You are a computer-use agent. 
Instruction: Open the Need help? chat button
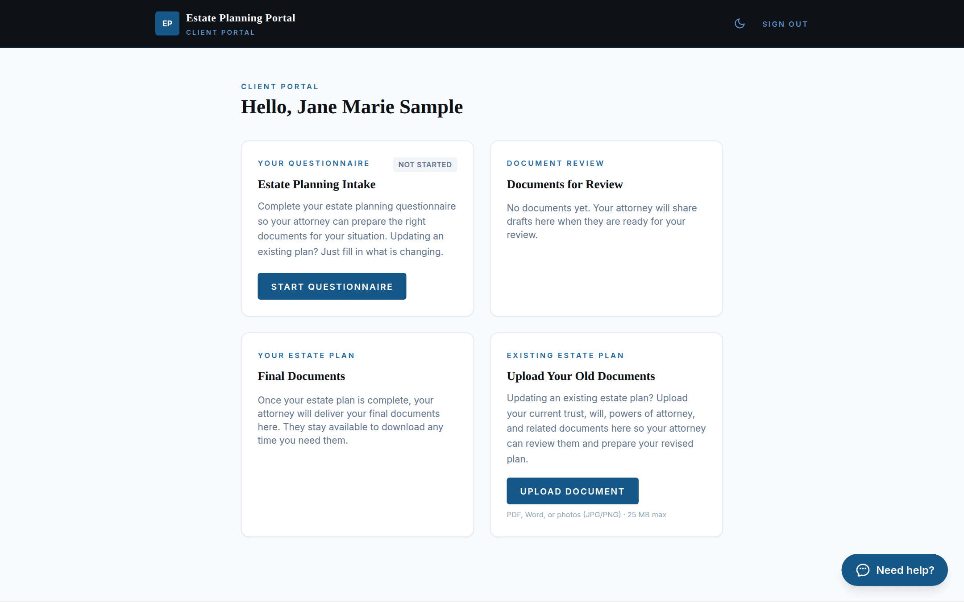coord(894,570)
